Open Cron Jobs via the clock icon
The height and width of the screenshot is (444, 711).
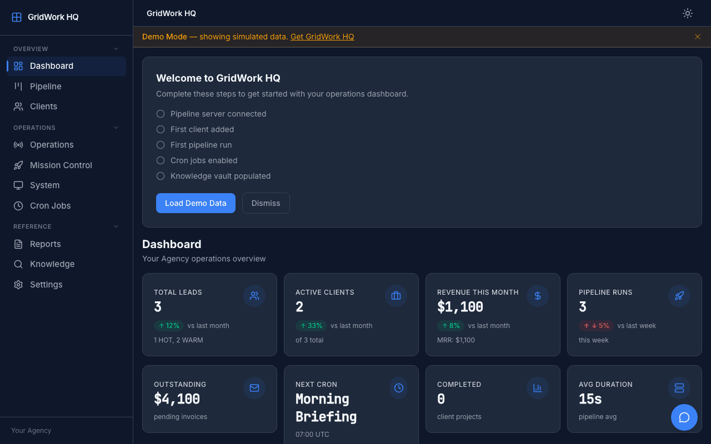point(18,205)
